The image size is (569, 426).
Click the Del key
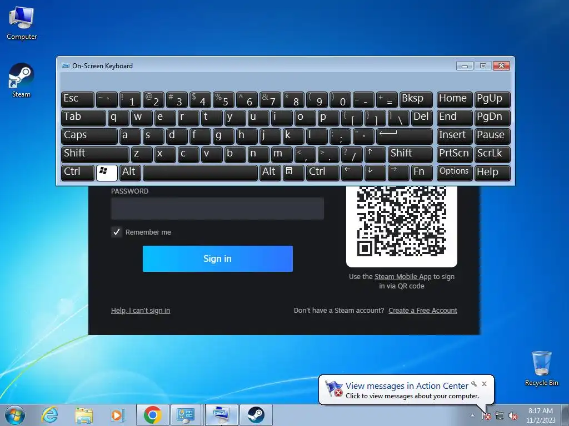coord(422,118)
